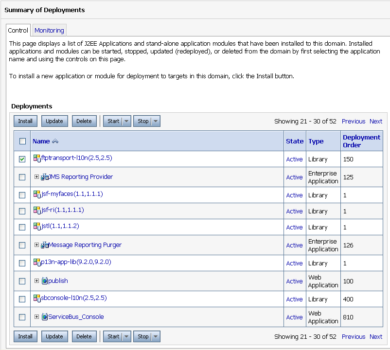Click the web app icon beside publish
This screenshot has width=390, height=350.
[x=45, y=281]
